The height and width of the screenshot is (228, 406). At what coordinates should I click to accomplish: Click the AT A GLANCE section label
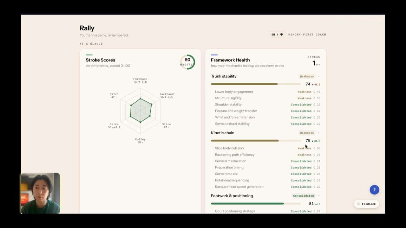[x=91, y=44]
